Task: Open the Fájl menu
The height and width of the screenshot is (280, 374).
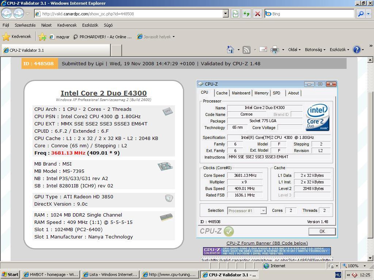Action: pos(6,25)
